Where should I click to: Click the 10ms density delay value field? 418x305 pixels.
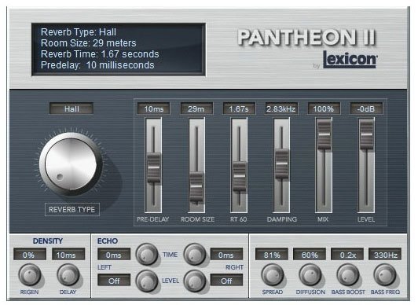(x=68, y=255)
